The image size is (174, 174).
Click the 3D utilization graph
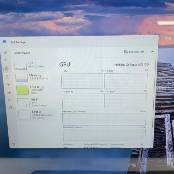click(82, 81)
